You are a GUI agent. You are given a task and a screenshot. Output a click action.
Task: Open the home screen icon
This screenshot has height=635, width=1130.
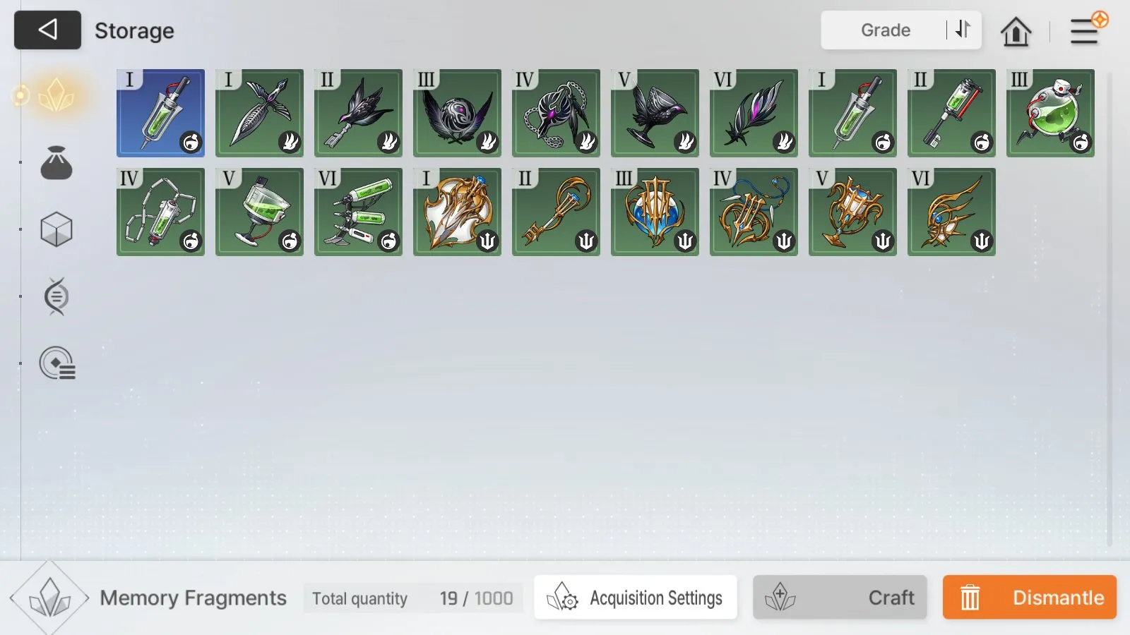pos(1016,31)
